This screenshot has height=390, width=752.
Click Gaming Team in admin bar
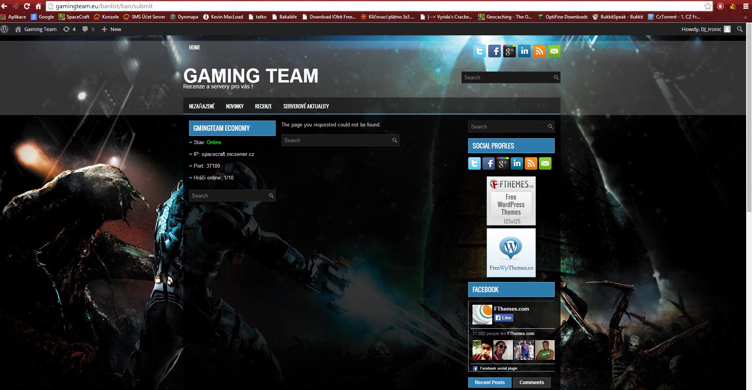click(36, 29)
